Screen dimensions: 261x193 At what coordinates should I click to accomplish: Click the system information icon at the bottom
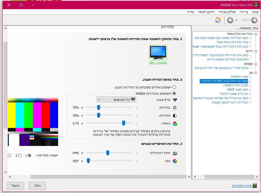tap(255, 186)
